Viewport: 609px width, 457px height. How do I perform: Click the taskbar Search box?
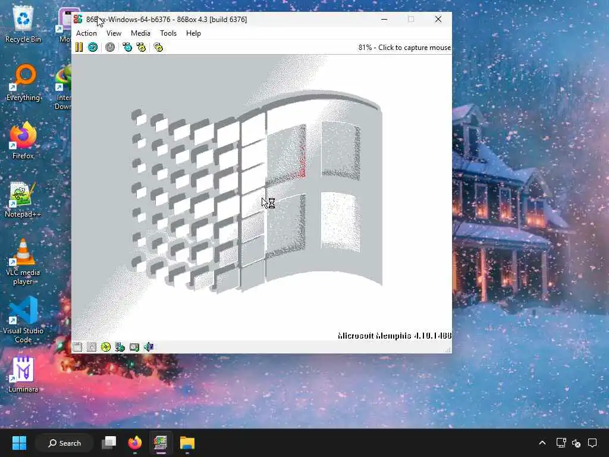64,443
